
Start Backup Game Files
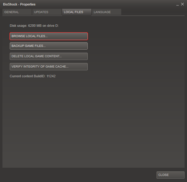(x=49, y=46)
